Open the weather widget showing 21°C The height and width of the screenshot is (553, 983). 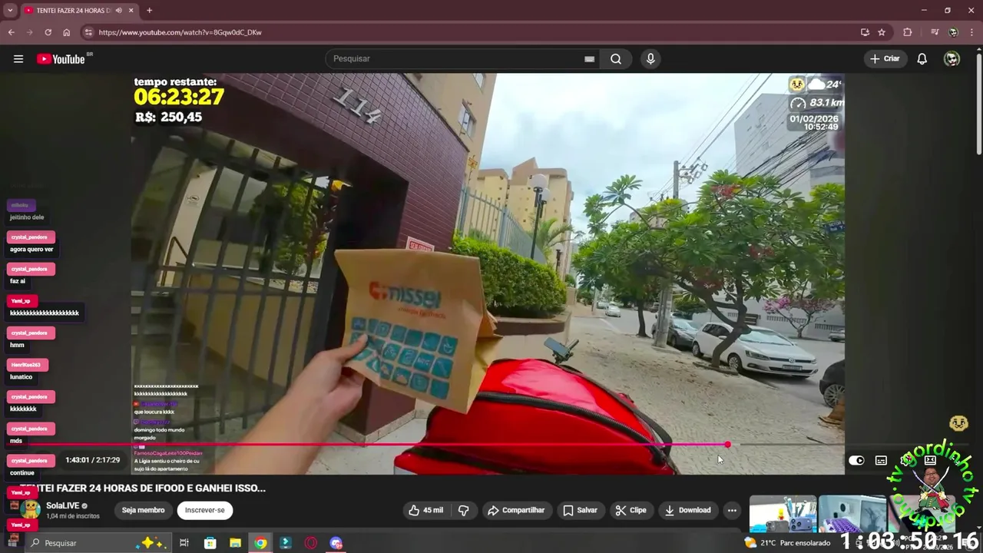[x=787, y=543]
